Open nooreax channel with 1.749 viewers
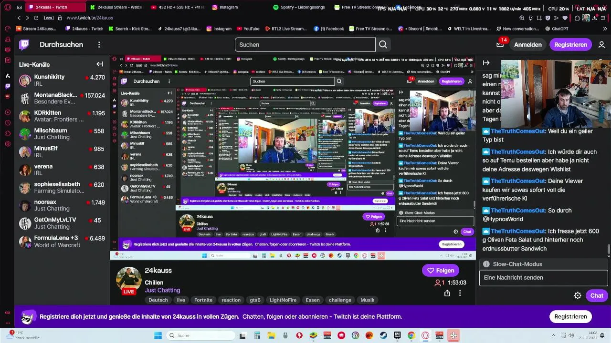 [62, 205]
